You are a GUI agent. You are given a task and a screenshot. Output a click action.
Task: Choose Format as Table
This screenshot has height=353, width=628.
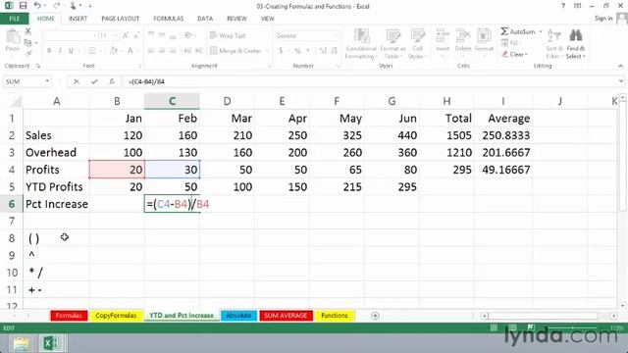[392, 44]
